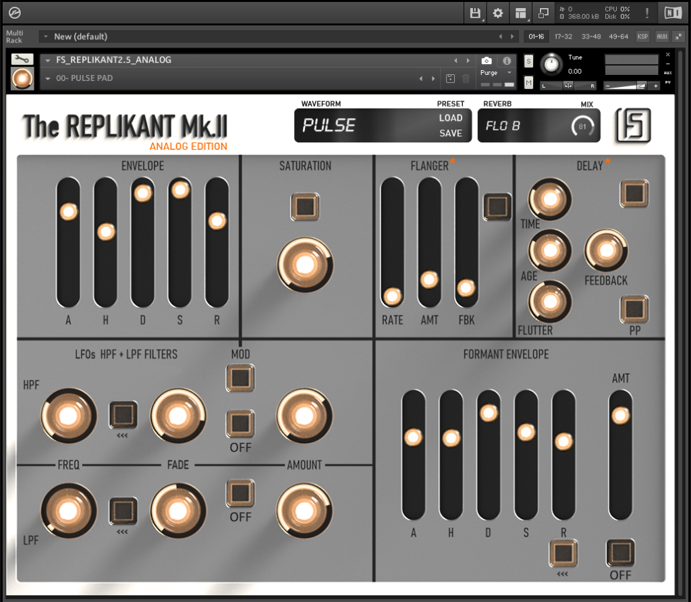
Task: Toggle the LPF LFO OFF switch
Action: coord(240,493)
